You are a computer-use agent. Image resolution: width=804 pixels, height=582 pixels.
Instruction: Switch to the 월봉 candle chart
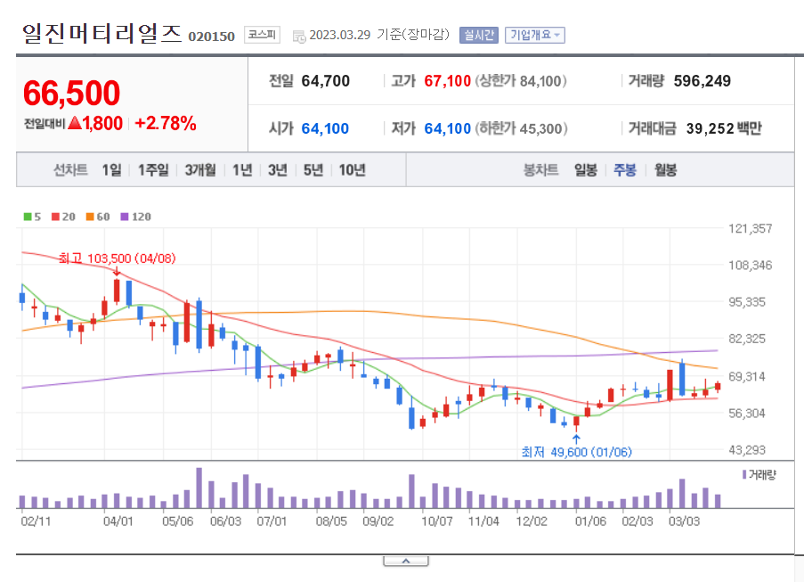pyautogui.click(x=665, y=170)
